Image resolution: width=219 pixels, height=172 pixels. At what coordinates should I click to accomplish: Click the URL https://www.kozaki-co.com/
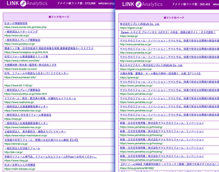coord(21,69)
